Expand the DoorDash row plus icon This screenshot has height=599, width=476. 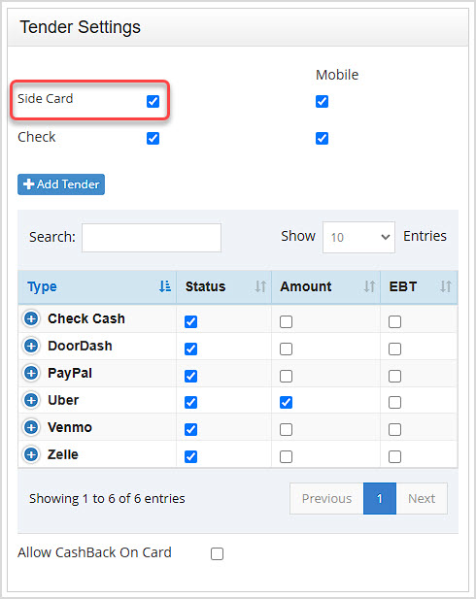tap(31, 346)
